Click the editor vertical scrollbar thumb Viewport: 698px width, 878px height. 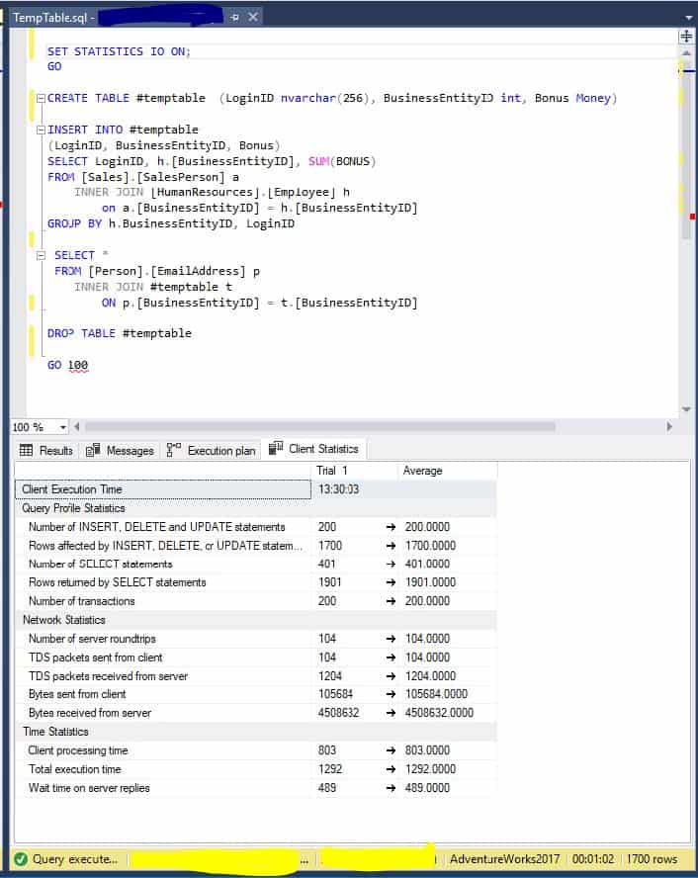[686, 151]
